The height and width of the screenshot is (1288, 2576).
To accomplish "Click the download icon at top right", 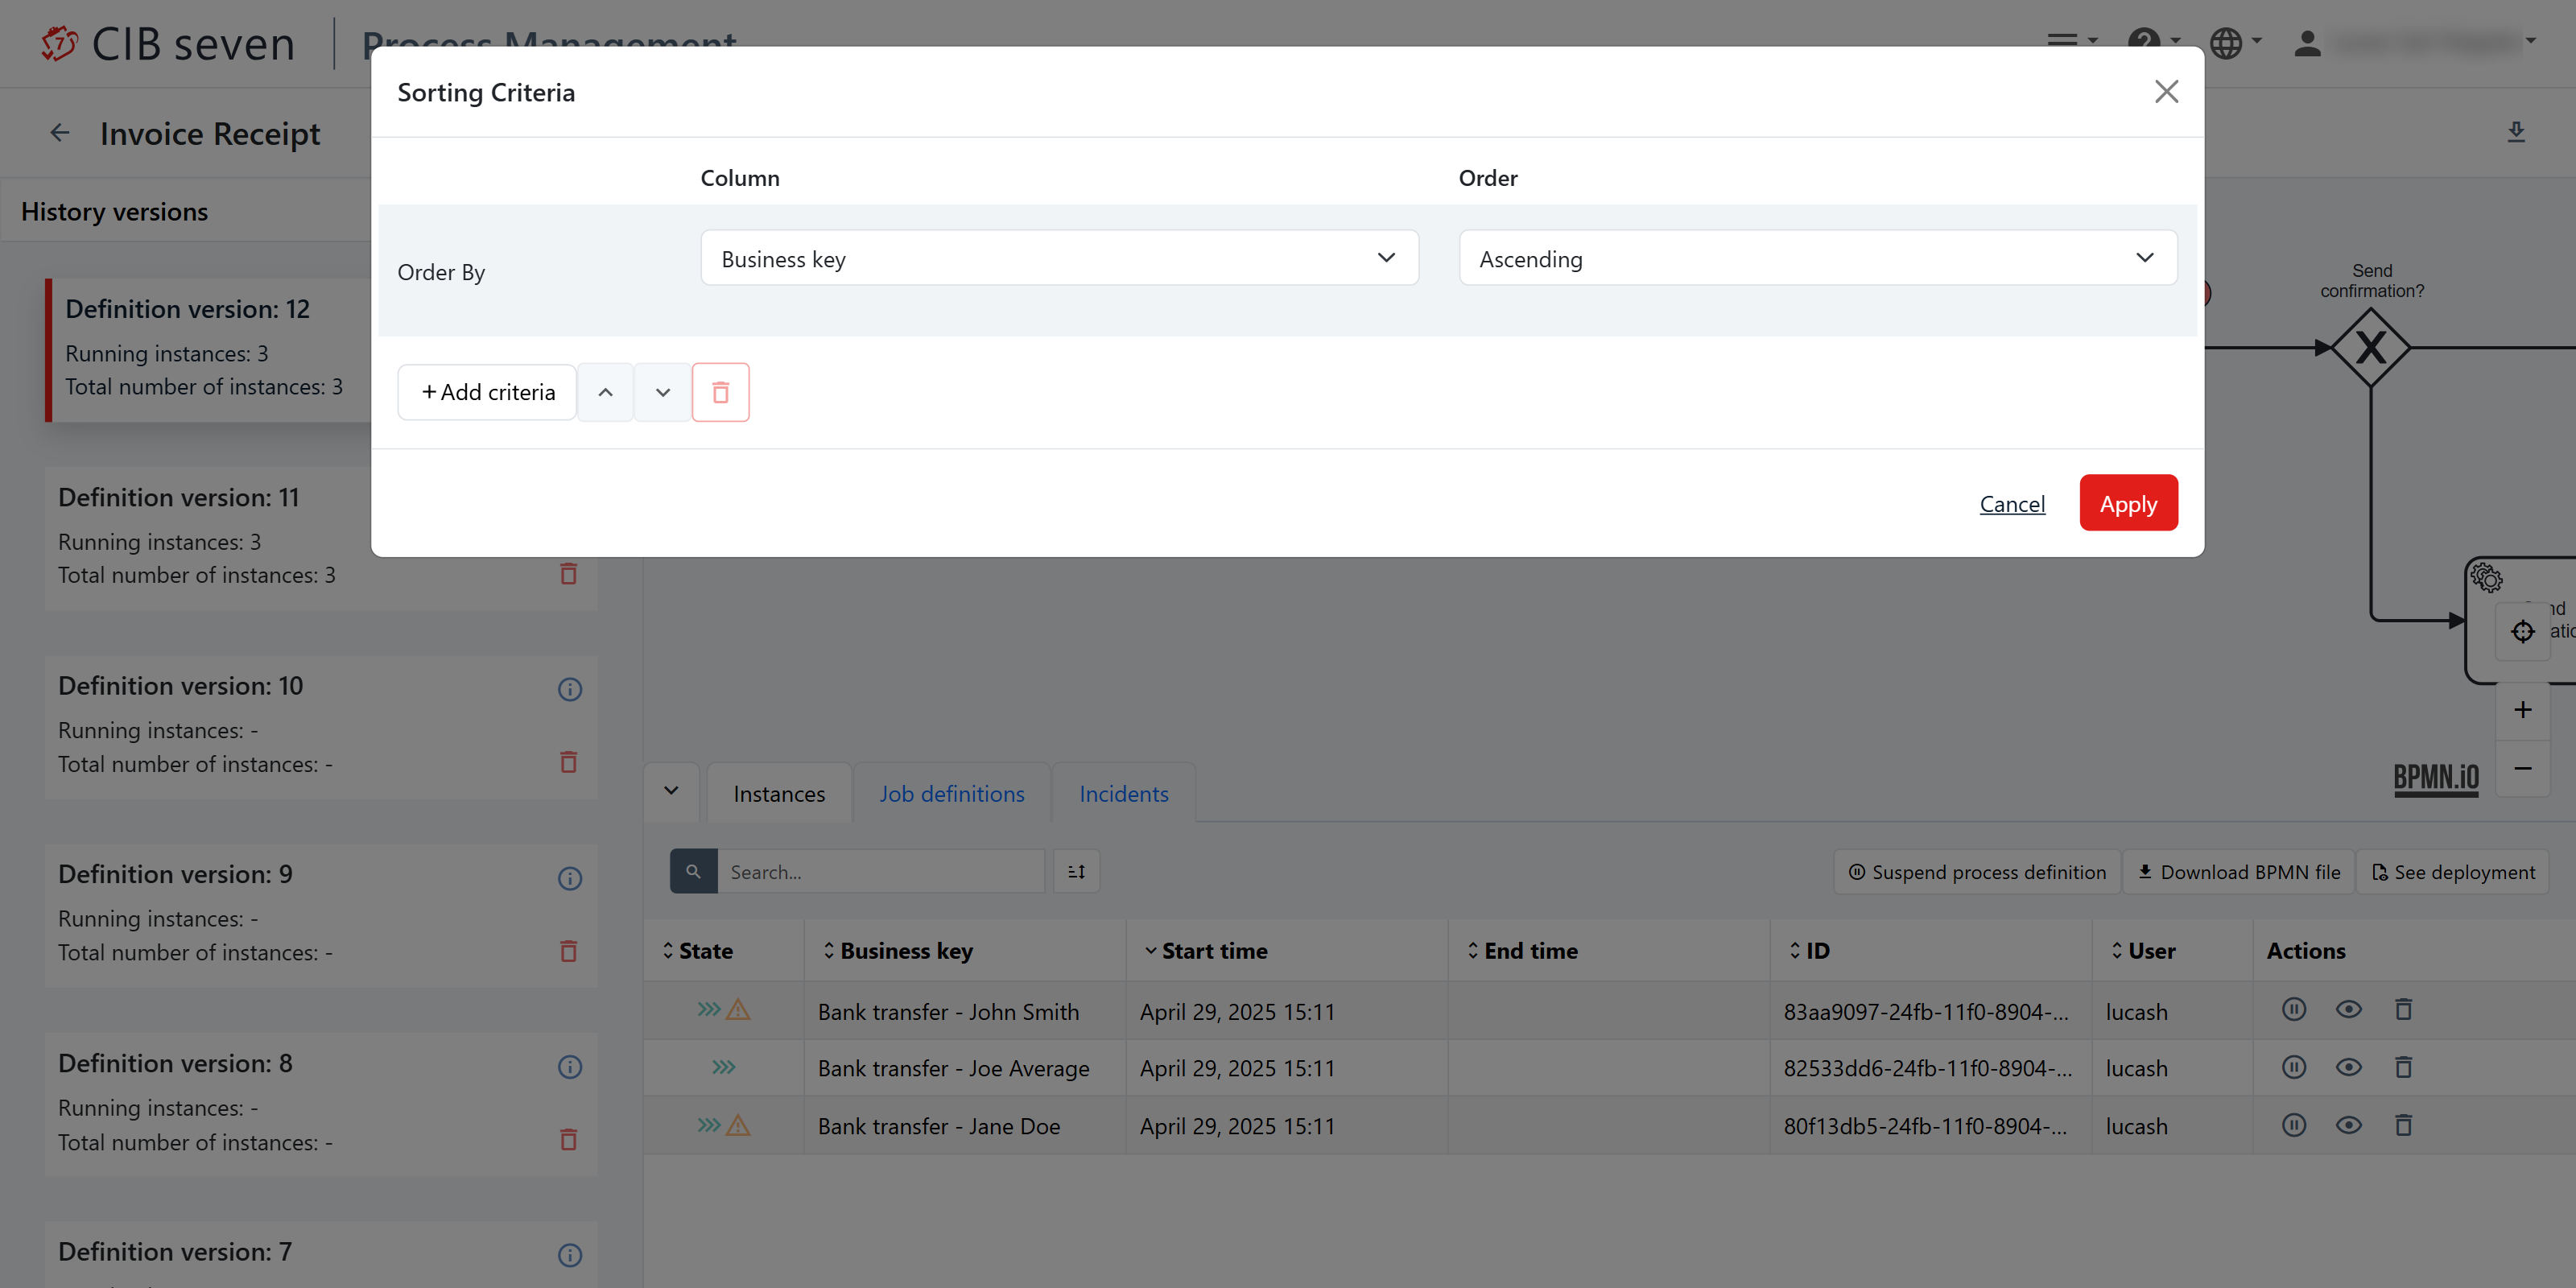I will pyautogui.click(x=2516, y=133).
